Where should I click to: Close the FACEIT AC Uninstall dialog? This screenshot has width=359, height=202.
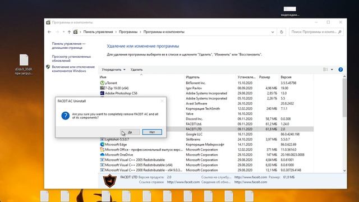point(162,101)
